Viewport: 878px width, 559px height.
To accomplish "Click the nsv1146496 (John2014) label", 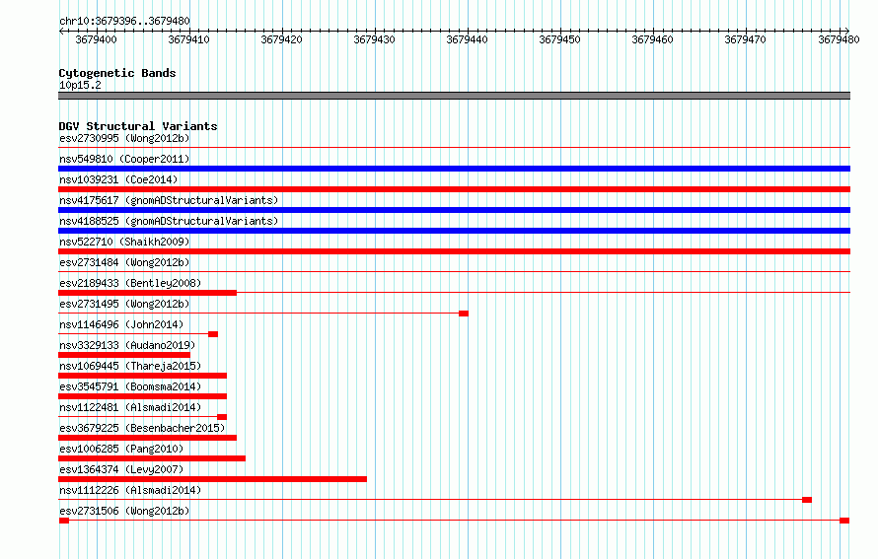I will click(x=121, y=324).
